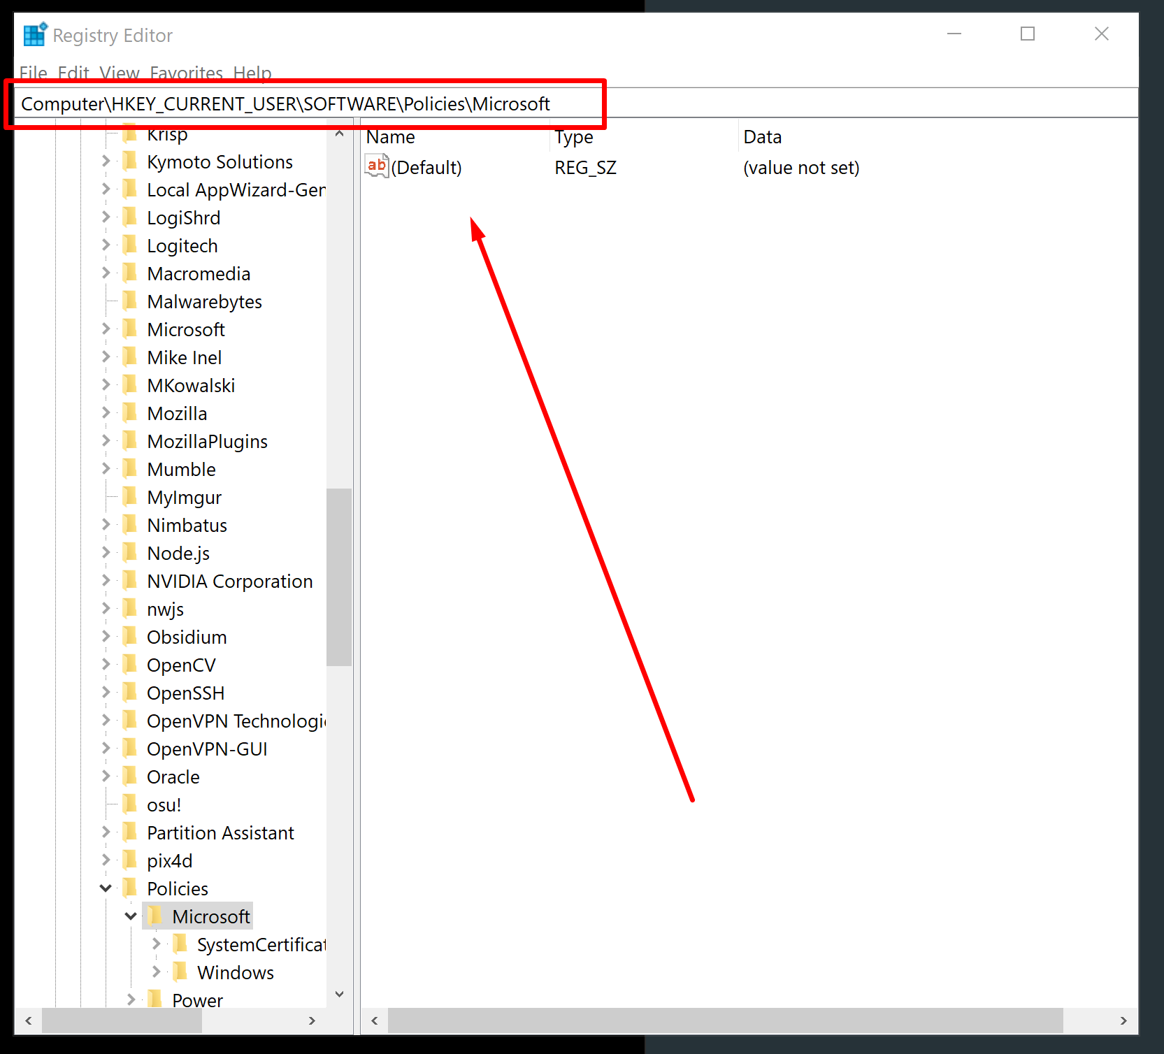This screenshot has width=1164, height=1054.
Task: Select the nwjs key
Action: coord(166,609)
